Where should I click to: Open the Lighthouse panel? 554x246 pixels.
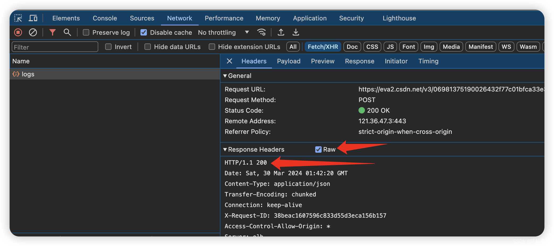(x=399, y=18)
